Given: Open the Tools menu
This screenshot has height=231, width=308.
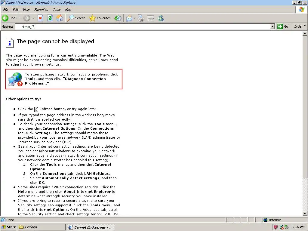Looking at the screenshot, I should 57,10.
